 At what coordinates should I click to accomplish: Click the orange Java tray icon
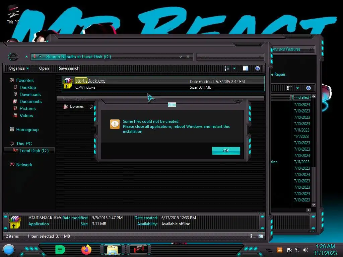[x=280, y=250]
